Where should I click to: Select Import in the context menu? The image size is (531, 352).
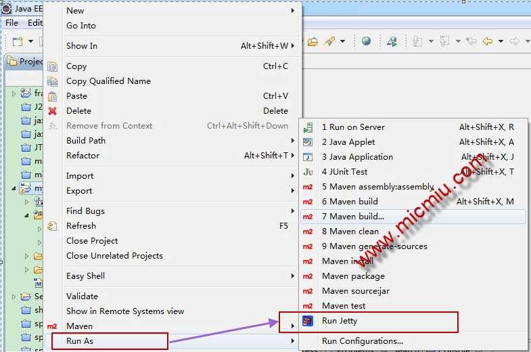[80, 176]
